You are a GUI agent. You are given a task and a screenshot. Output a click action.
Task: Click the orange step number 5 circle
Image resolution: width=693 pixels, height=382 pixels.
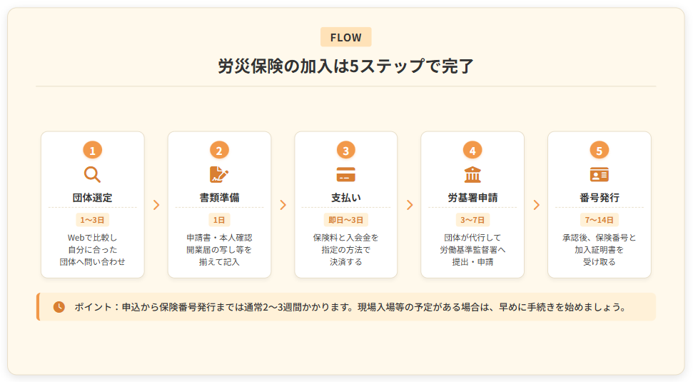[600, 150]
